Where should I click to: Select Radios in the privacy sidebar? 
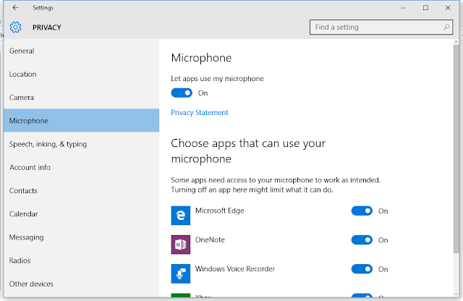[20, 260]
